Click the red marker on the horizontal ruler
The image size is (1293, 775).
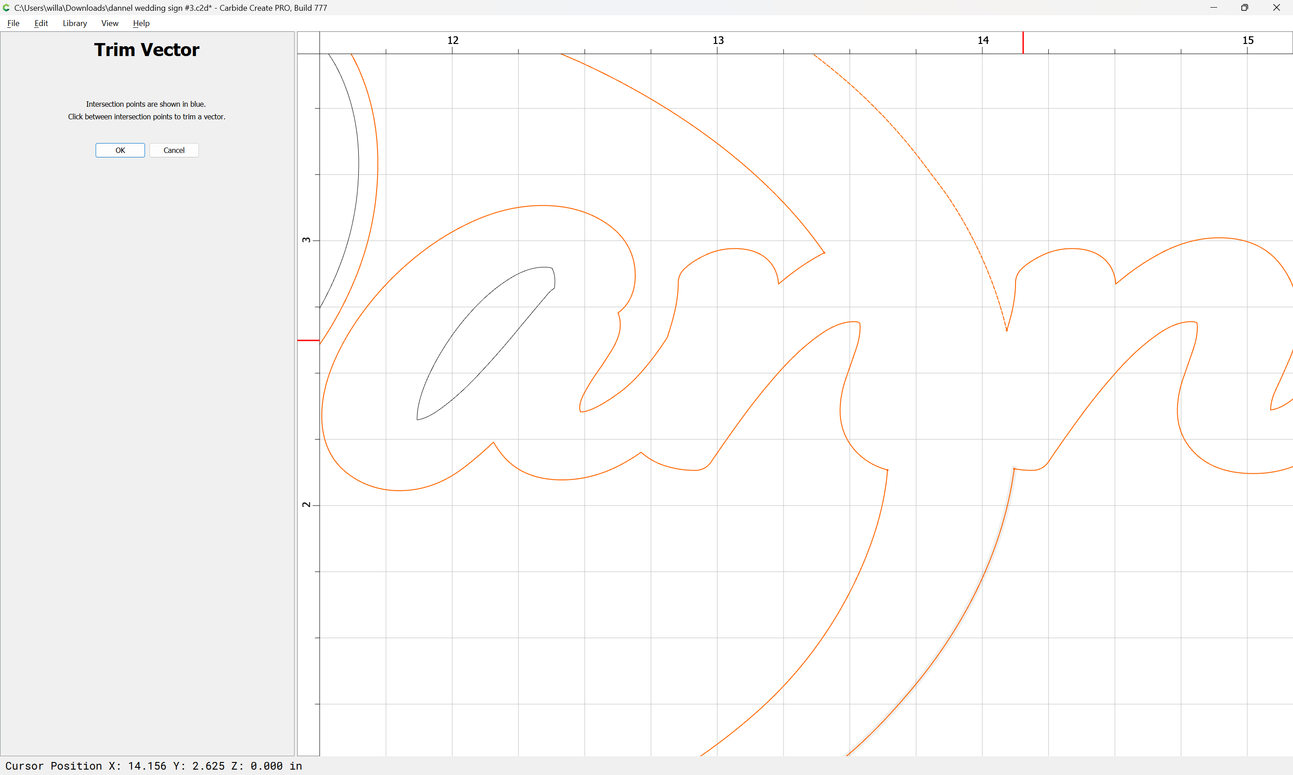pyautogui.click(x=1023, y=42)
